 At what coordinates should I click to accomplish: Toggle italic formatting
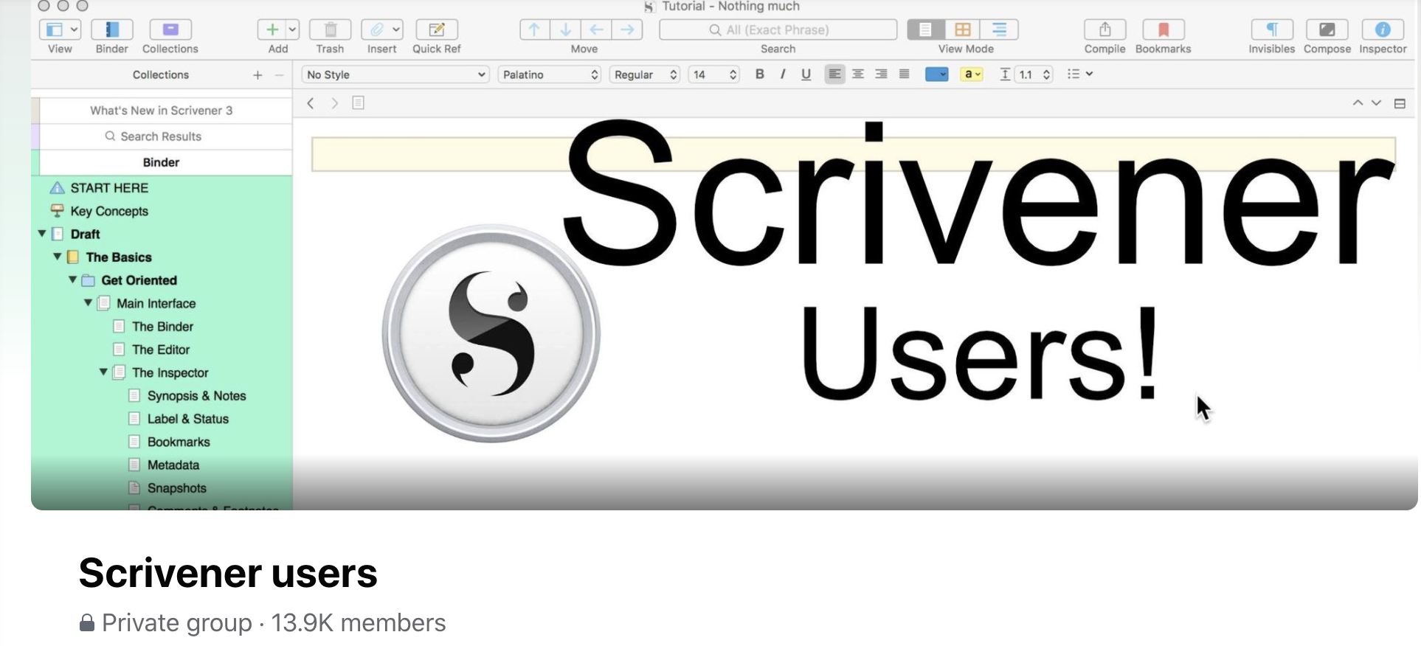coord(783,74)
